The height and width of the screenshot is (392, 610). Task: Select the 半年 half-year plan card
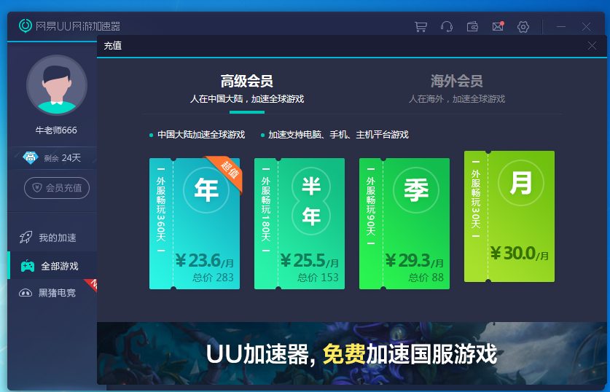300,224
